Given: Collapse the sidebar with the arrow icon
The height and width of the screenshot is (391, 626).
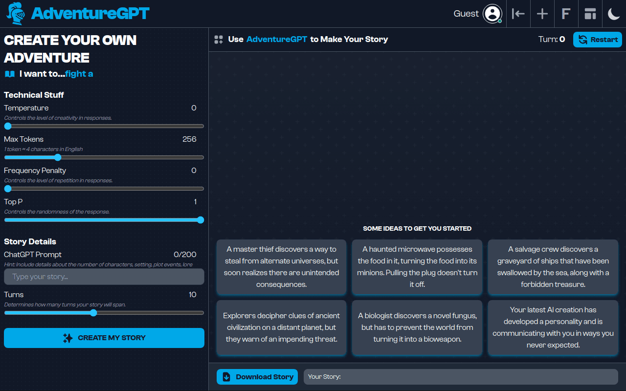Looking at the screenshot, I should [518, 14].
